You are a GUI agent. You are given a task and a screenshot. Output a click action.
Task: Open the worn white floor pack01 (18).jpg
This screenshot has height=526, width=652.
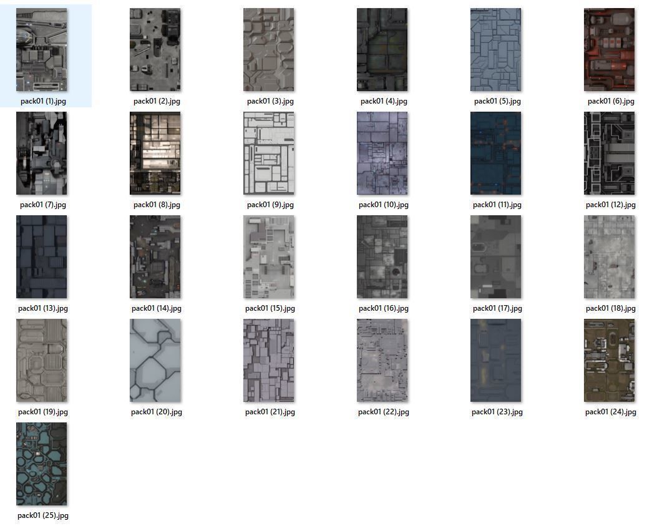tap(610, 256)
